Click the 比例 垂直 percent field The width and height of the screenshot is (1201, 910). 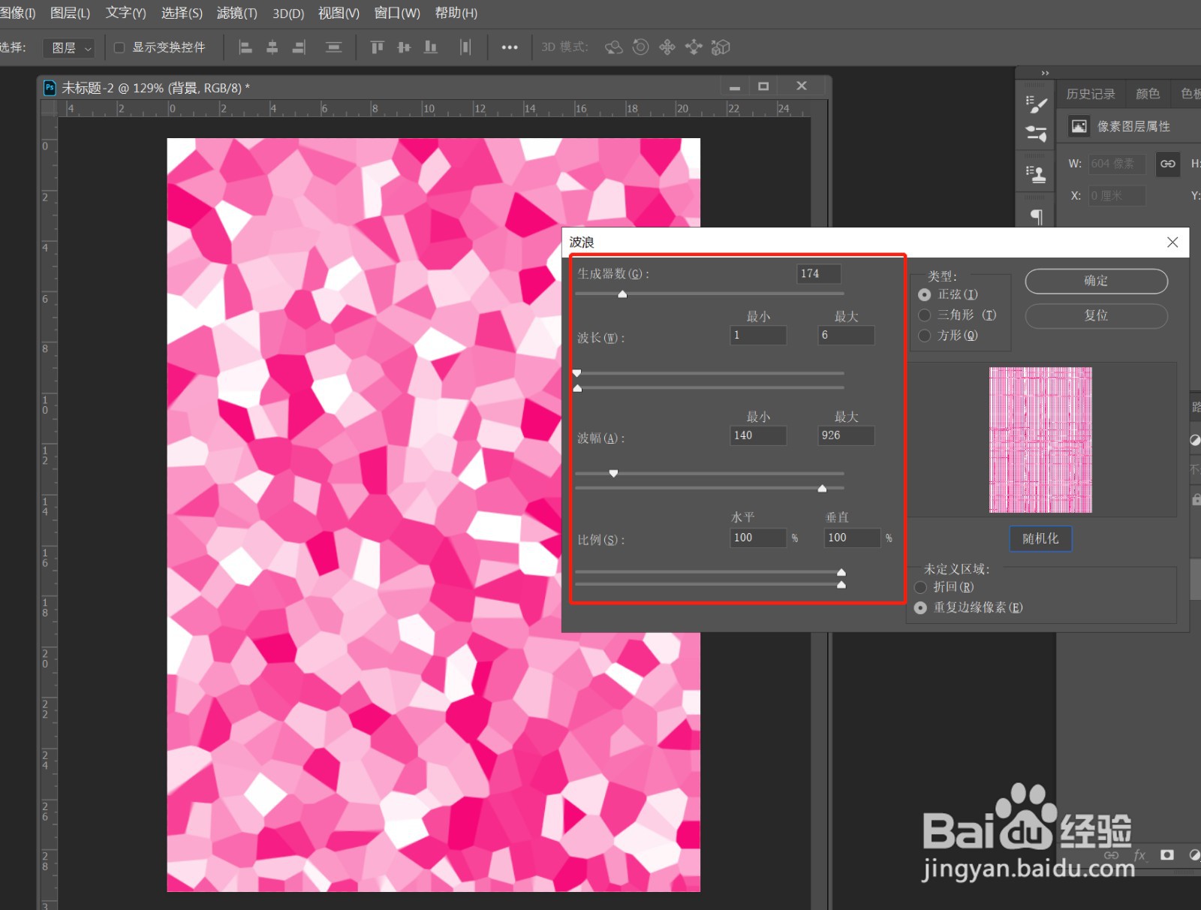[852, 538]
